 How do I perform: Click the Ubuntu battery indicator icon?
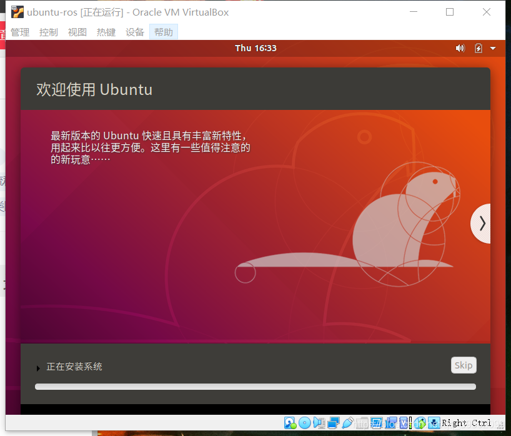click(x=478, y=48)
